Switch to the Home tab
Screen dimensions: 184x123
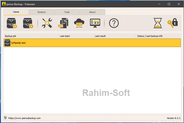(x=16, y=12)
